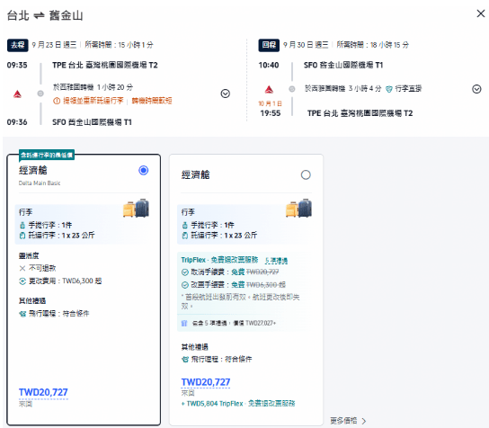Viewport: 489px width, 428px height.
Task: Click the outbound Delta airline logo
Action: [17, 94]
